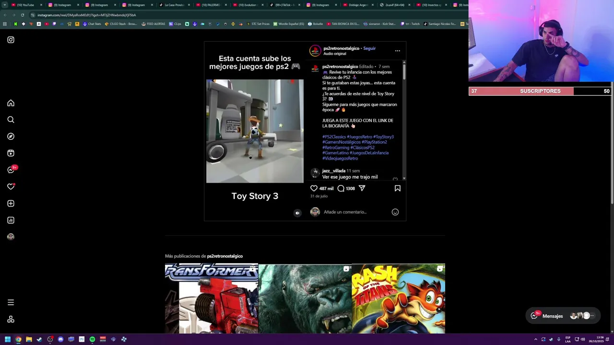Open the CS:GO Stash bookmark
The image size is (614, 345).
[x=121, y=24]
